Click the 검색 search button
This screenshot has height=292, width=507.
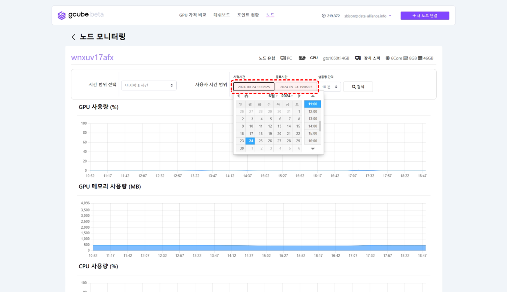tap(358, 87)
